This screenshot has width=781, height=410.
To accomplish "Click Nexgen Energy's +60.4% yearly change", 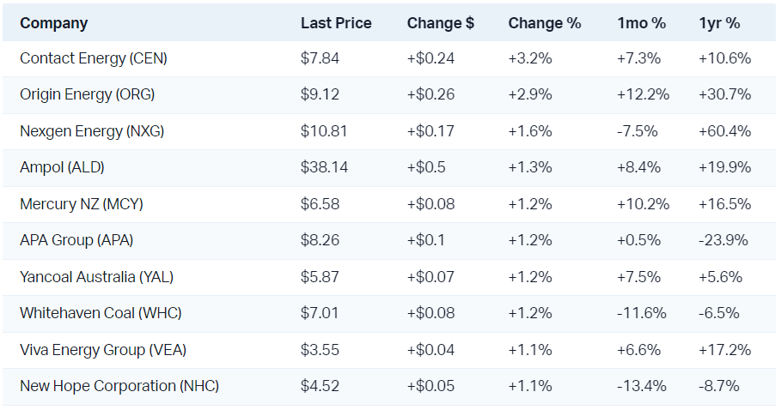I will pyautogui.click(x=725, y=131).
